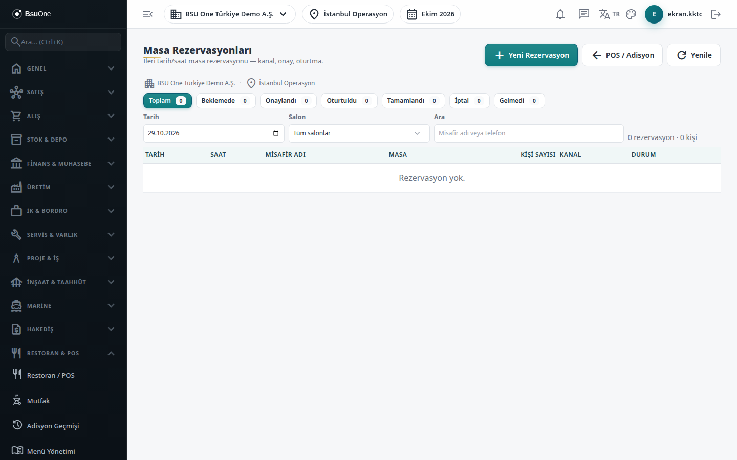Filter by Onaylandı status
The width and height of the screenshot is (737, 460).
tap(288, 101)
